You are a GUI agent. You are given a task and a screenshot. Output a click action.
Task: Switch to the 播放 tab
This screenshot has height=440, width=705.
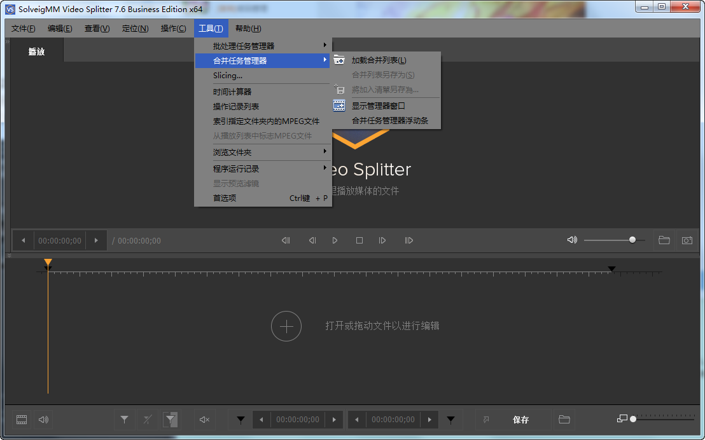pos(36,52)
